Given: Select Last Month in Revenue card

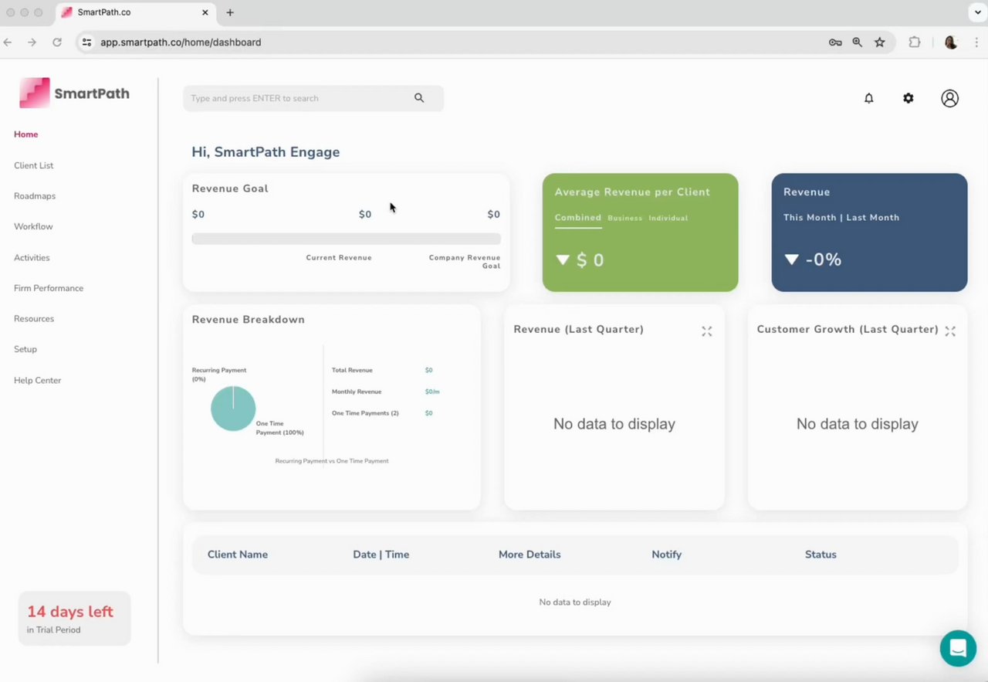Looking at the screenshot, I should point(873,218).
